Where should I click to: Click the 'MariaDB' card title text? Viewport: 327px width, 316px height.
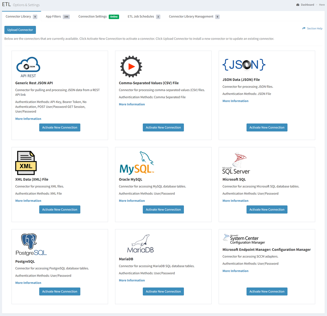pyautogui.click(x=126, y=259)
